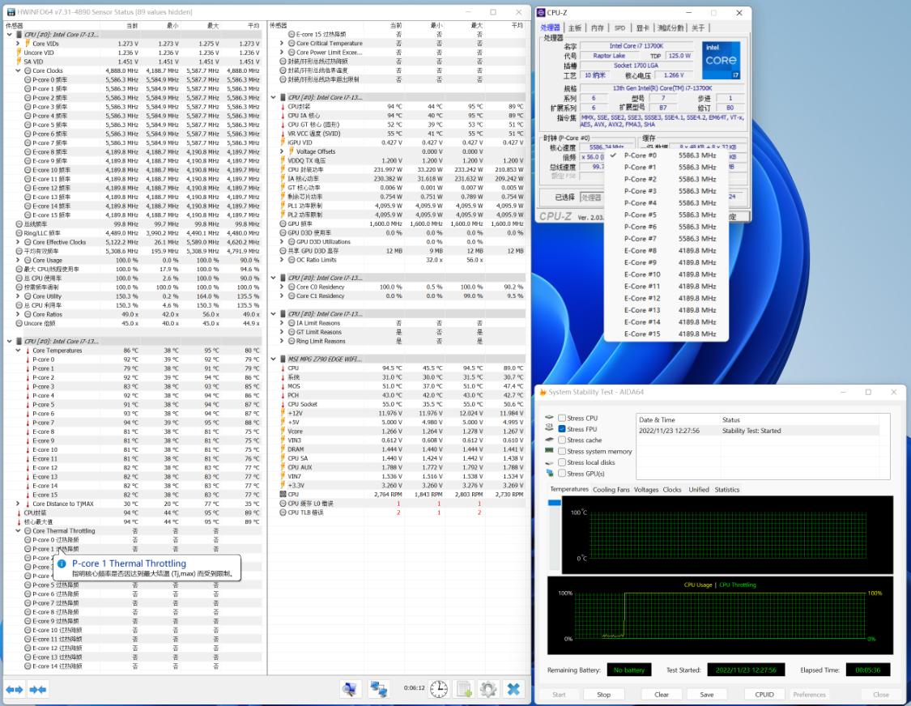
Task: Open the Voltages tab in AIDA64
Action: [x=647, y=490]
